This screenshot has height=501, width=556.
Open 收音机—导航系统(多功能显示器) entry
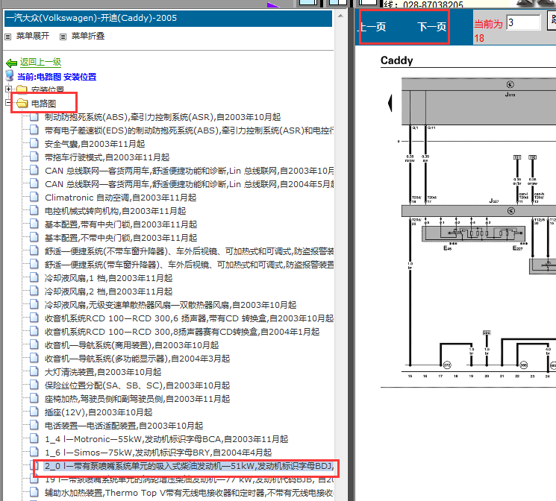[x=137, y=359]
